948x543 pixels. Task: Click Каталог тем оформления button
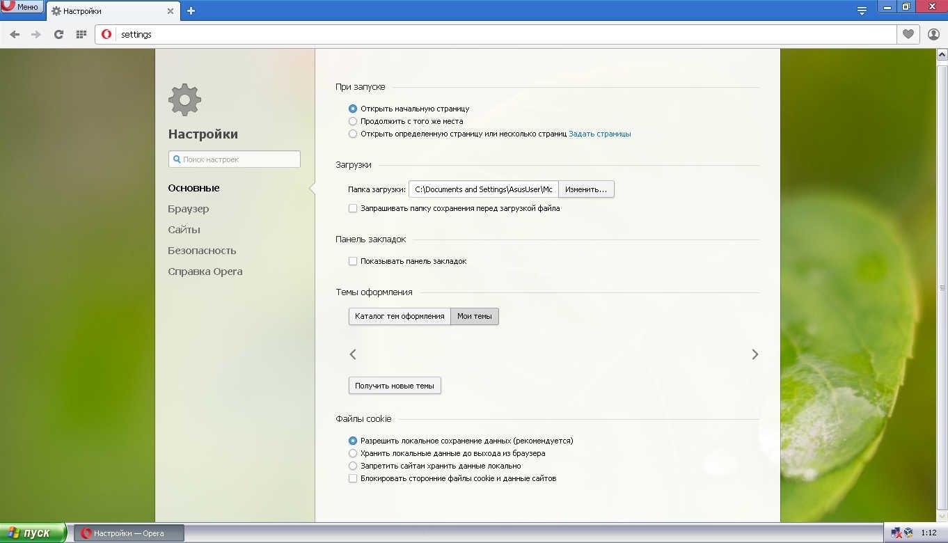(400, 316)
